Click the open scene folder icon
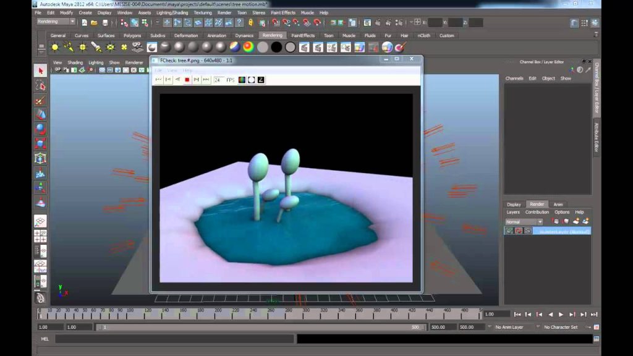Image resolution: width=633 pixels, height=356 pixels. pos(94,23)
